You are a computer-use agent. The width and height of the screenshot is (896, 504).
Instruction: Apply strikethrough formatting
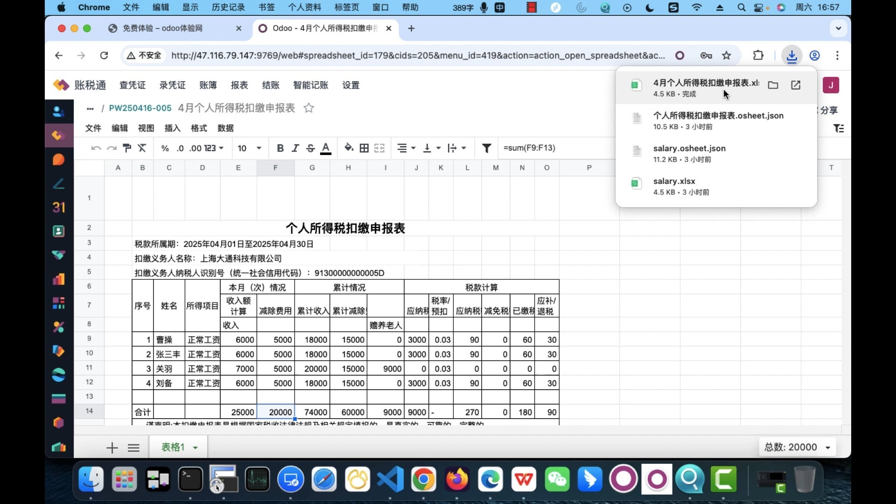(310, 148)
